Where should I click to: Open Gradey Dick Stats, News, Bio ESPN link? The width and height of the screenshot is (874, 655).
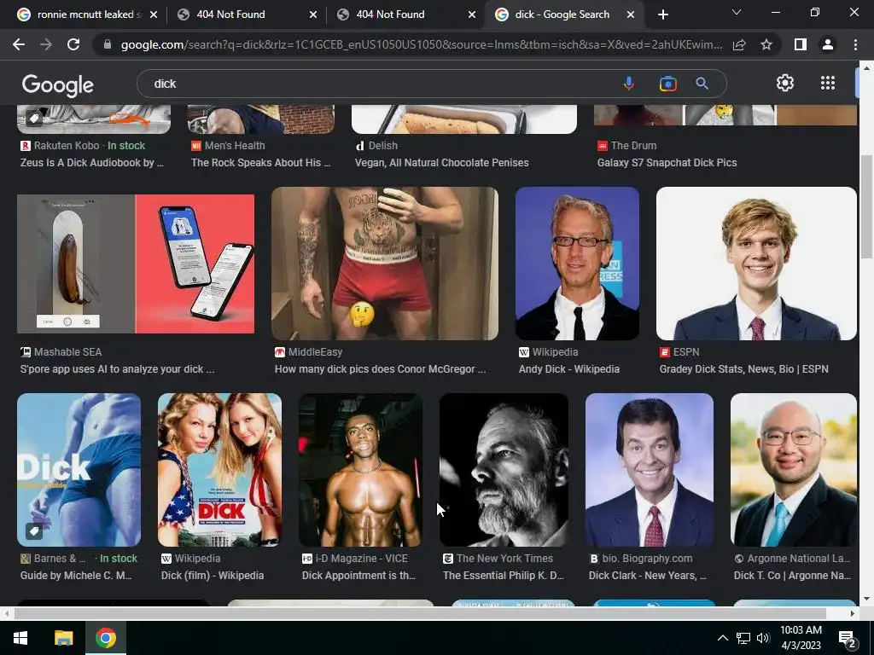[743, 369]
